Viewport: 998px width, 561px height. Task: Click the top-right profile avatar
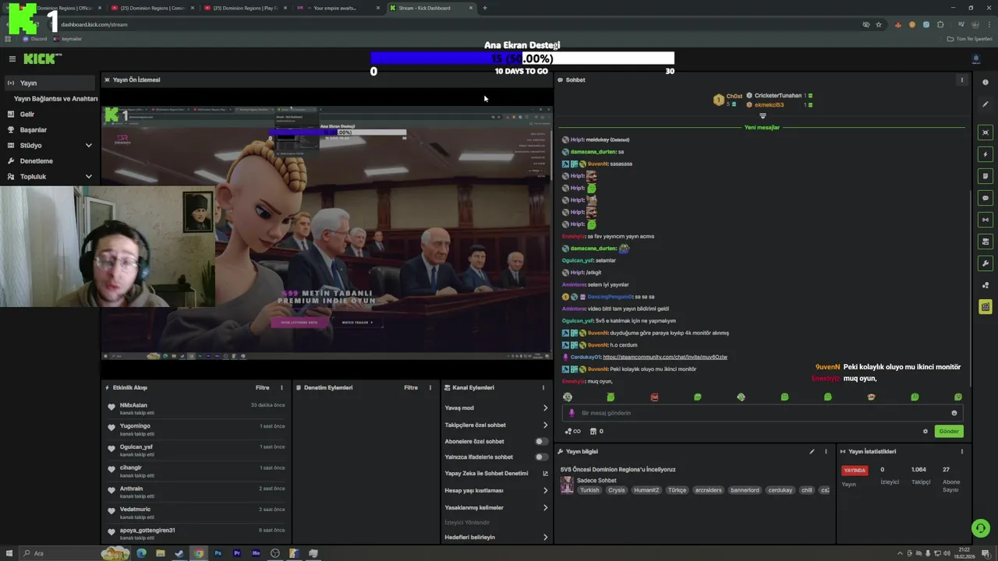pyautogui.click(x=975, y=58)
